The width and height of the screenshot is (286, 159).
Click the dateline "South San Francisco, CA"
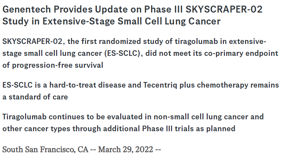point(45,149)
